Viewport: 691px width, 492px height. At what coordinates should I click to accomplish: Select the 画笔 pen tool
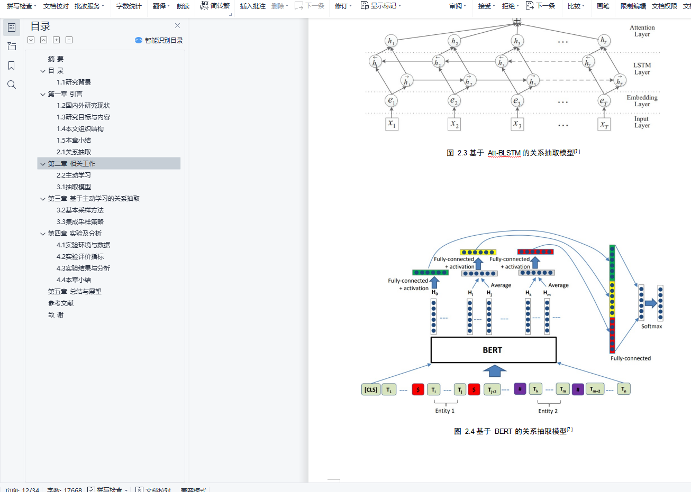603,6
